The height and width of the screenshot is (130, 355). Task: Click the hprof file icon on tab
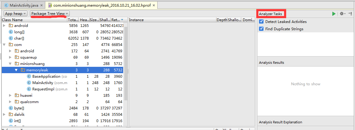pyautogui.click(x=50, y=5)
